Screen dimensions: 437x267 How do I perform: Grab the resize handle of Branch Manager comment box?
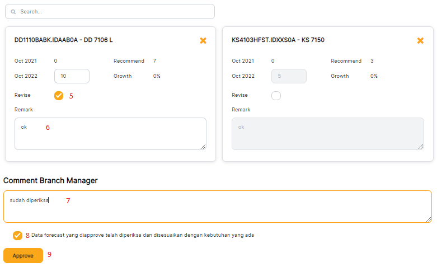click(x=429, y=219)
